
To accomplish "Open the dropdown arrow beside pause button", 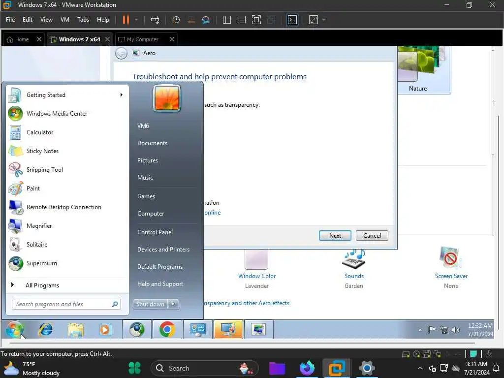I will (x=136, y=20).
